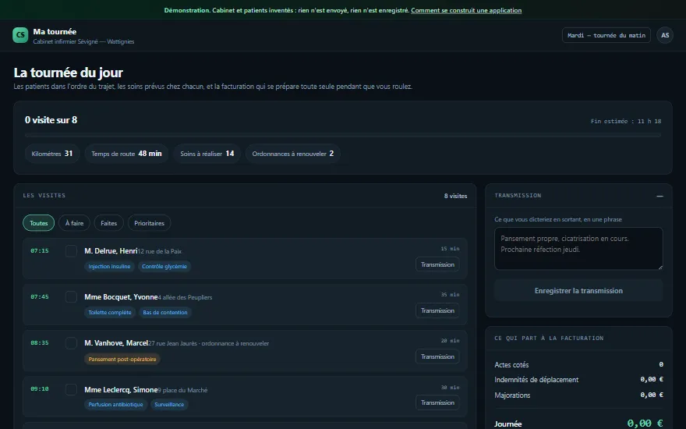The width and height of the screenshot is (686, 429).
Task: Click the Indemnités de déplacement row
Action: click(x=578, y=380)
